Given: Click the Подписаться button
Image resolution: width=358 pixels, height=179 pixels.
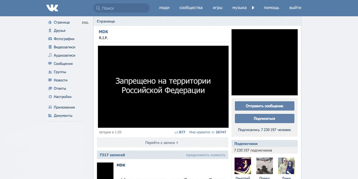Looking at the screenshot, I should tap(265, 119).
